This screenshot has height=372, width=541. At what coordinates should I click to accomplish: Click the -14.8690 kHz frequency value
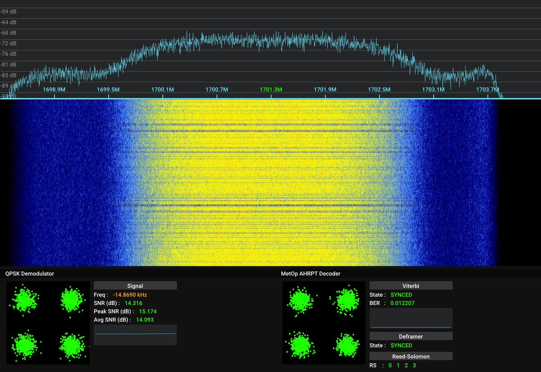pyautogui.click(x=130, y=294)
